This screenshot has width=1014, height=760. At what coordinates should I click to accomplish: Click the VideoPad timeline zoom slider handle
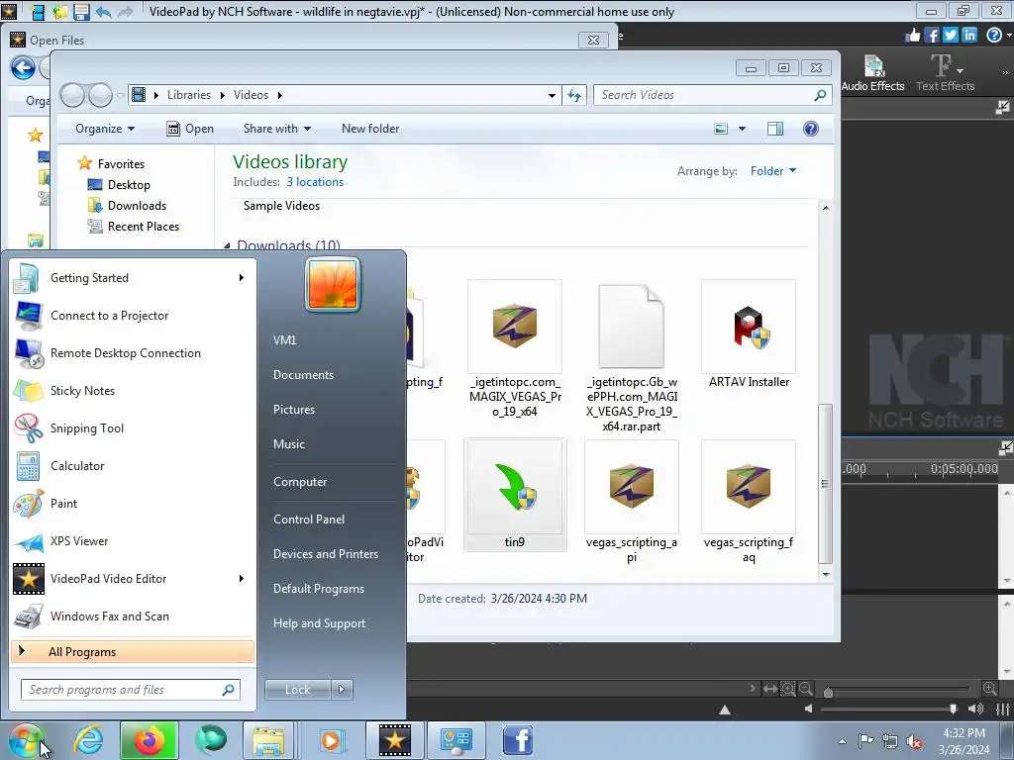point(828,692)
